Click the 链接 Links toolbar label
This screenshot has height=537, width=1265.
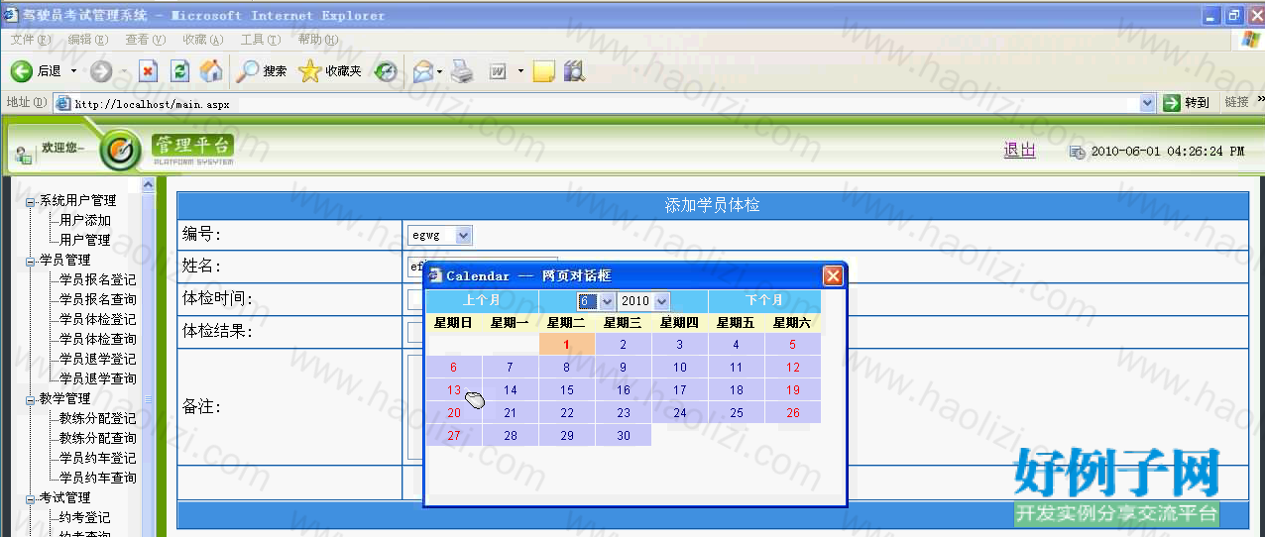coord(1236,103)
